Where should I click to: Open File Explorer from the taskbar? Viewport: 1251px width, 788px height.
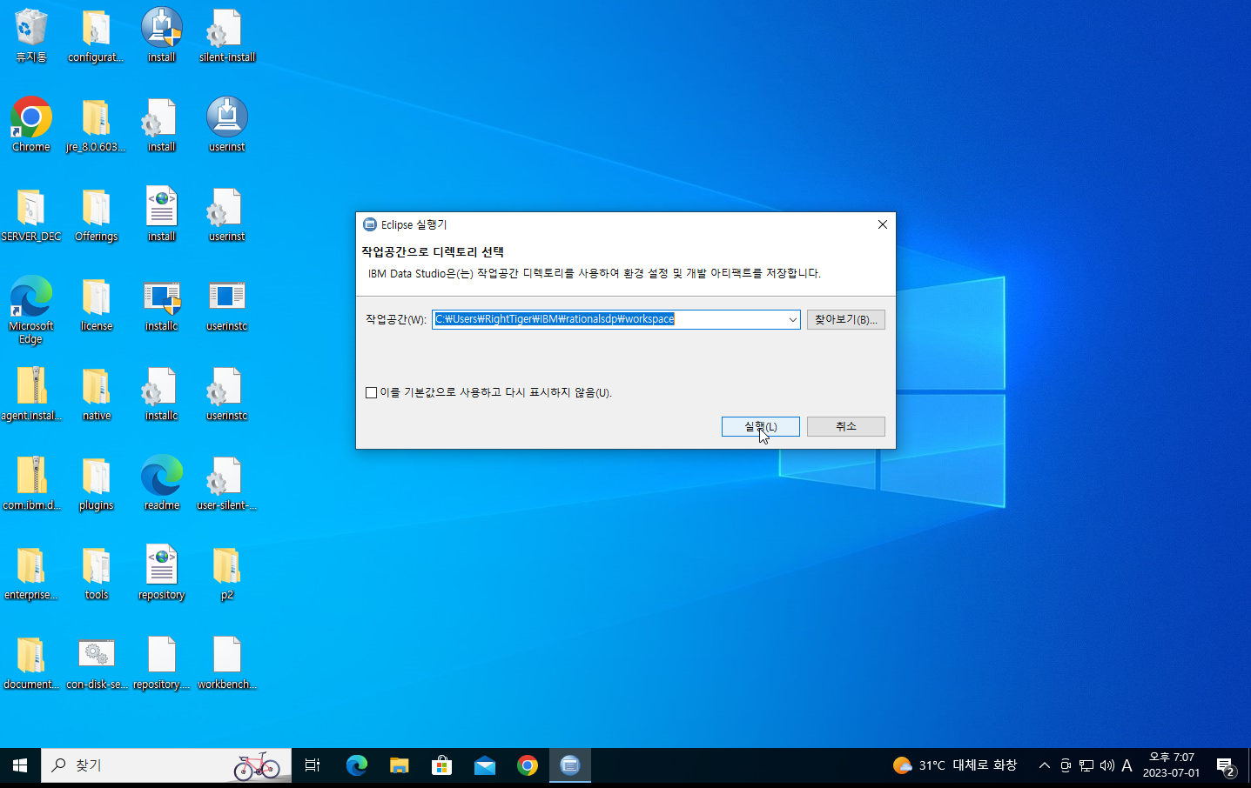(400, 765)
